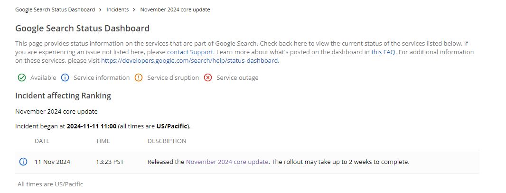Click the blue Service information legend icon
This screenshot has height=193, width=506.
(x=66, y=77)
